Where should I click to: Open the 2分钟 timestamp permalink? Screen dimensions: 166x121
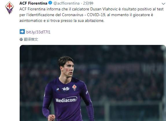(x=88, y=3)
